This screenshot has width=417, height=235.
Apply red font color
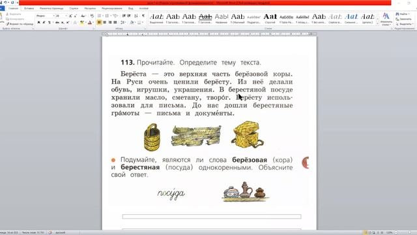90,23
